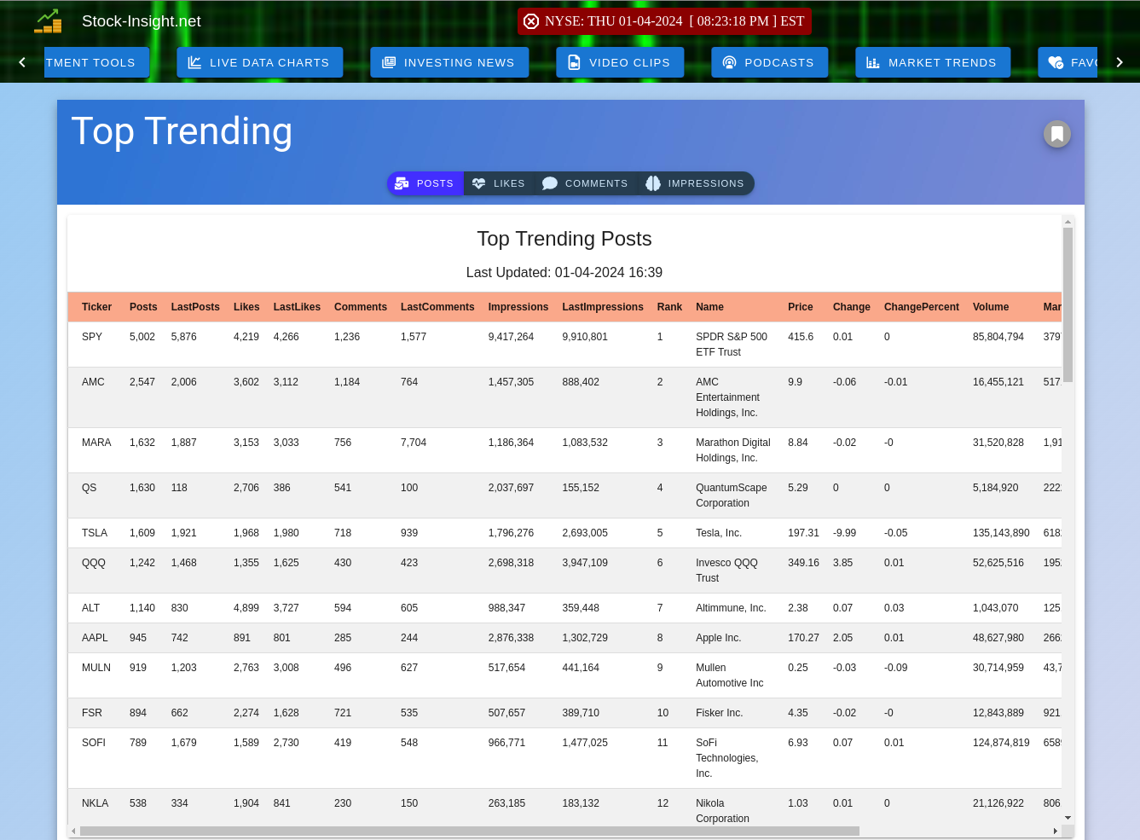The image size is (1140, 840).
Task: Switch to the Likes trending view
Action: (x=499, y=183)
